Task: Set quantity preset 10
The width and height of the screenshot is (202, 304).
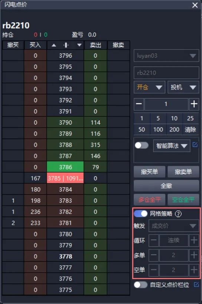Action: [174, 118]
